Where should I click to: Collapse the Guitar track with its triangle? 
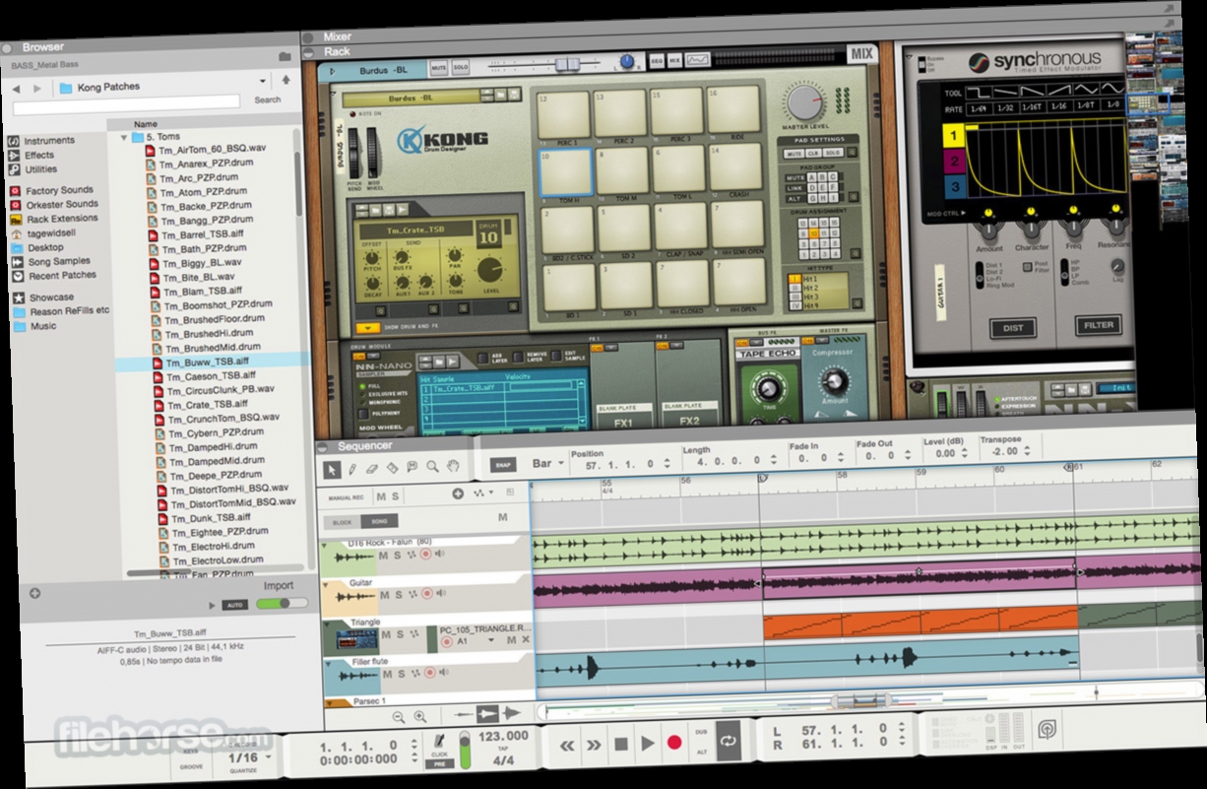point(327,584)
